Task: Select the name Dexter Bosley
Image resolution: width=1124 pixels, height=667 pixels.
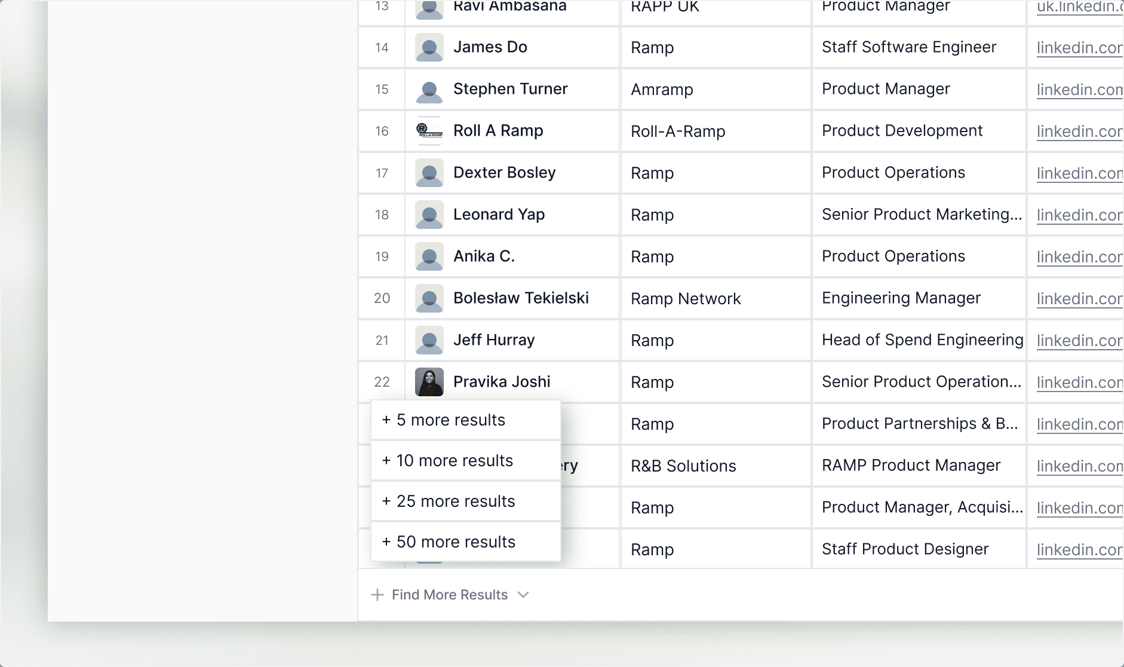Action: coord(505,173)
